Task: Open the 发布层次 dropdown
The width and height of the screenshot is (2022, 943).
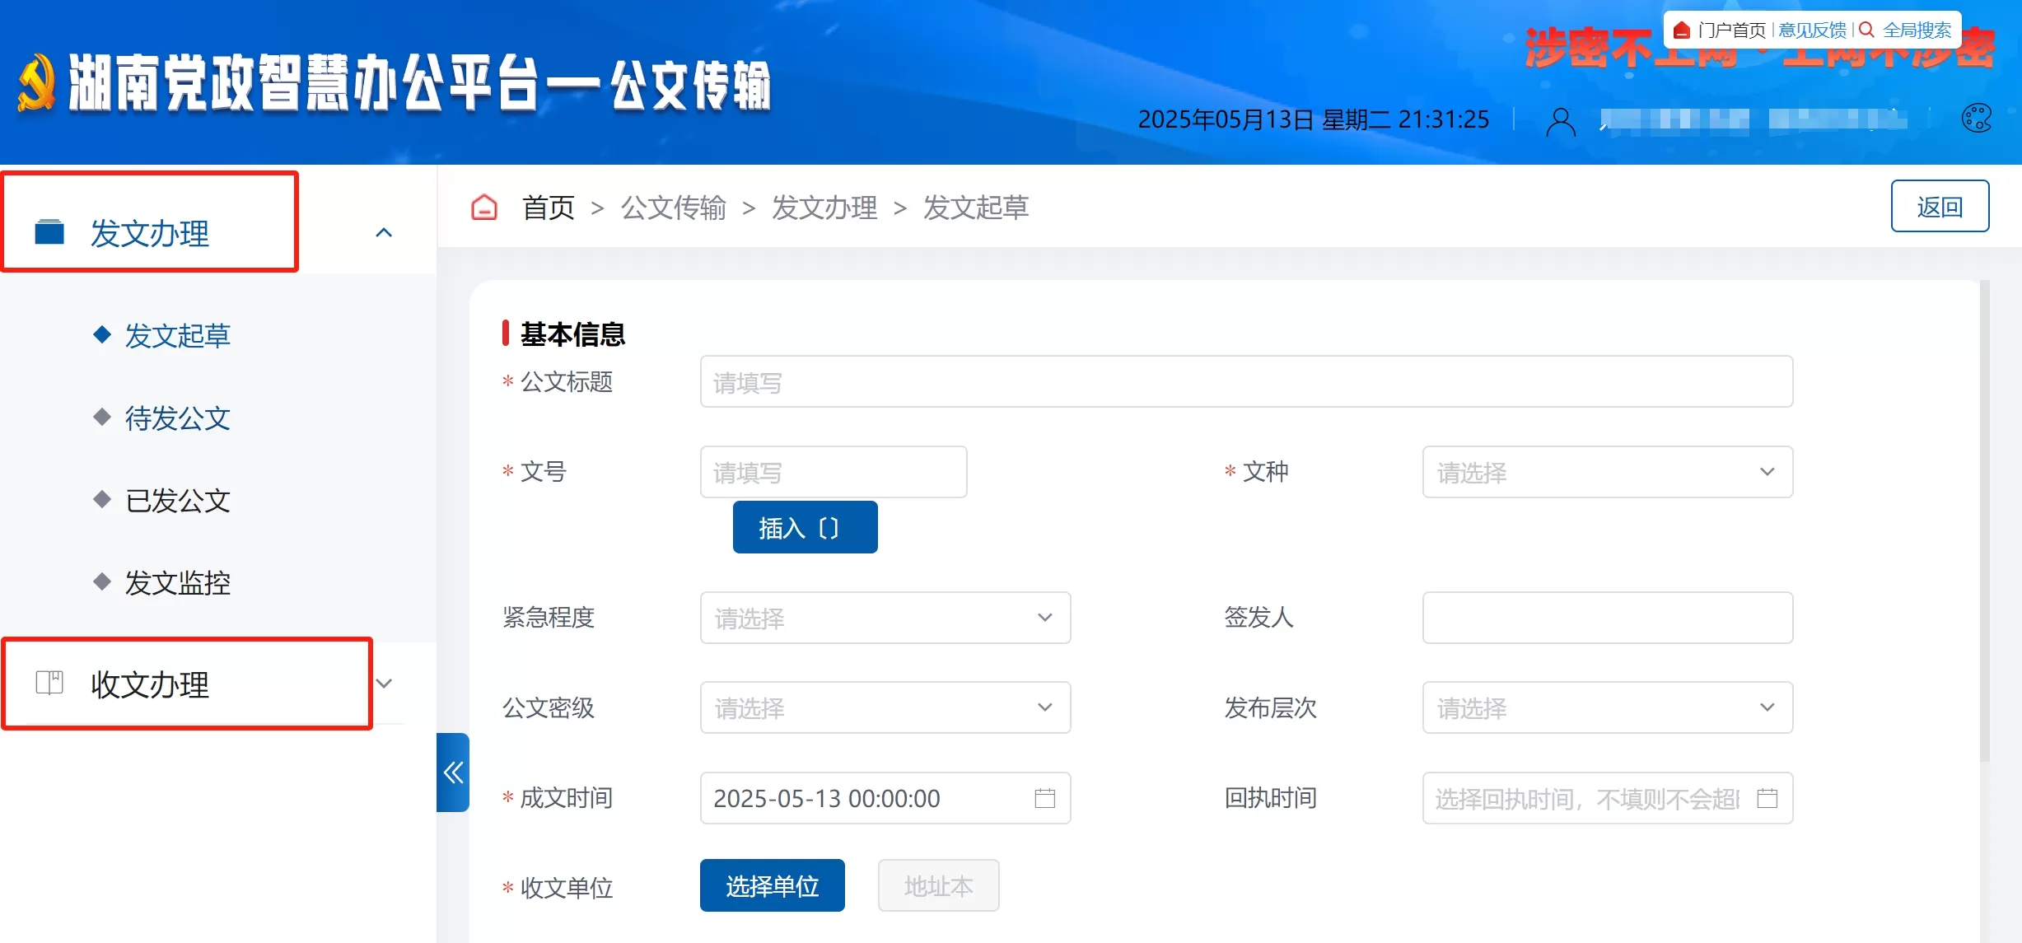Action: 1606,707
